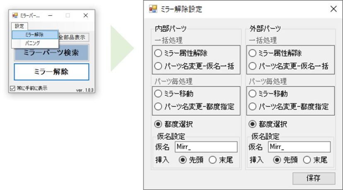Click the ミラー解除設定 title bar app icon
The height and width of the screenshot is (190, 343).
pyautogui.click(x=152, y=9)
